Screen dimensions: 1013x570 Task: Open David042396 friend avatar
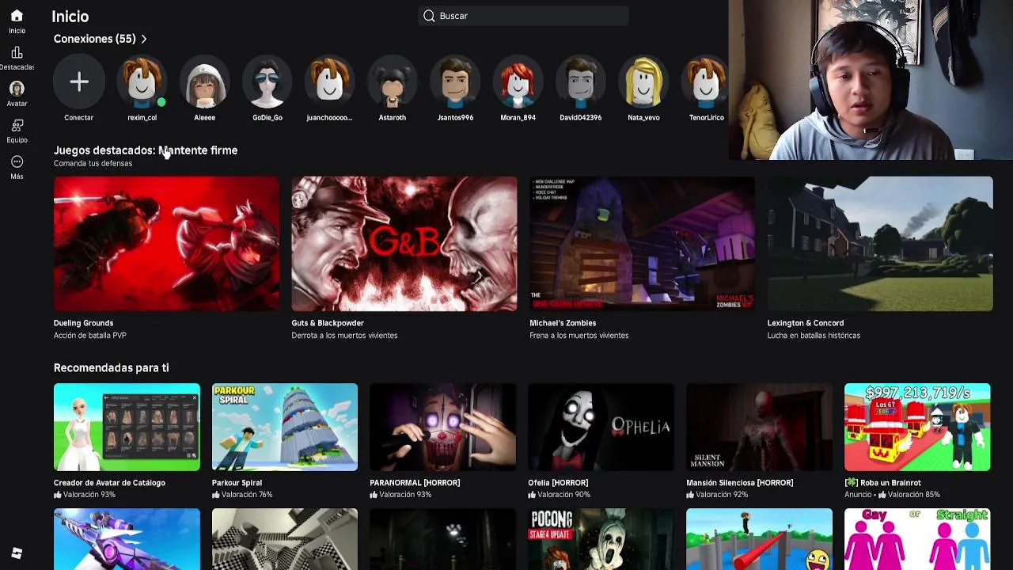coord(580,82)
